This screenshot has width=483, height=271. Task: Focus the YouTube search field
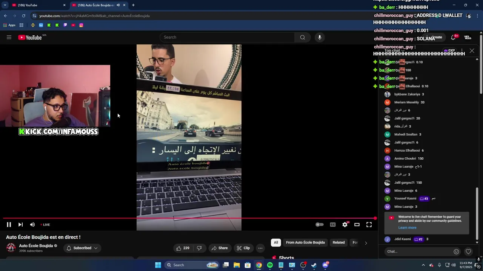(x=227, y=37)
